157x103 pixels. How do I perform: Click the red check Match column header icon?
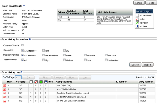click(x=36, y=82)
